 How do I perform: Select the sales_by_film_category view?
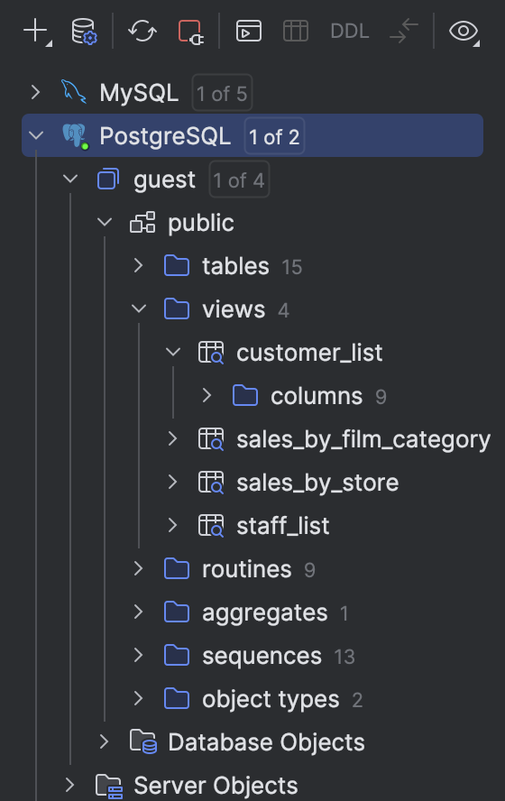[x=345, y=439]
